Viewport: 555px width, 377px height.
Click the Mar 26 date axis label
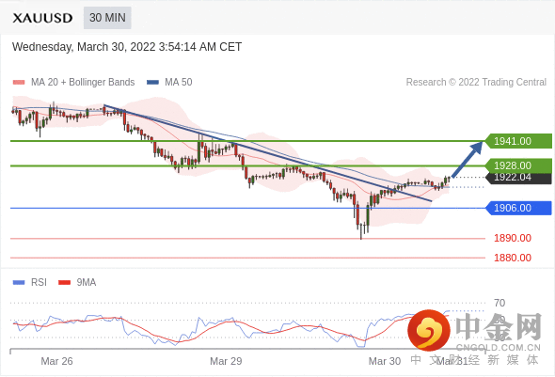point(56,361)
